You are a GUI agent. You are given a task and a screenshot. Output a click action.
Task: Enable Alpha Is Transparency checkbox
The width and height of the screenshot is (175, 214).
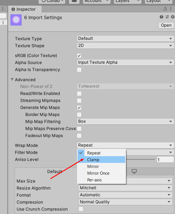coord(79,70)
